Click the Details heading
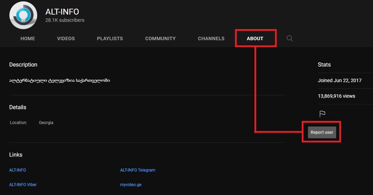The image size is (373, 195). coord(17,107)
